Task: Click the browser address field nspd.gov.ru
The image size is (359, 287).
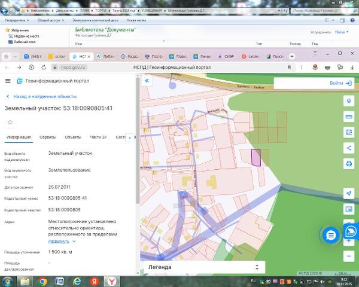Action: tap(73, 68)
